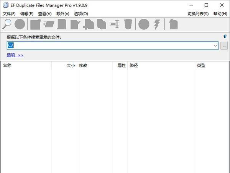The height and width of the screenshot is (173, 230).
Task: Click the rename text-cursor toolbar icon
Action: tap(115, 24)
